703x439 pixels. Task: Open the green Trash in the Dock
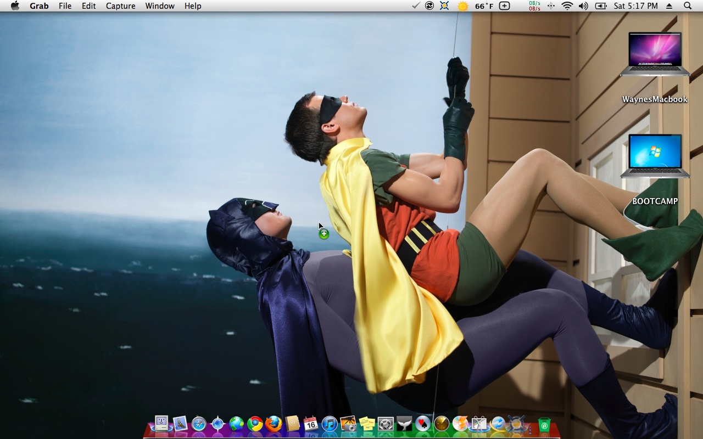click(x=544, y=424)
